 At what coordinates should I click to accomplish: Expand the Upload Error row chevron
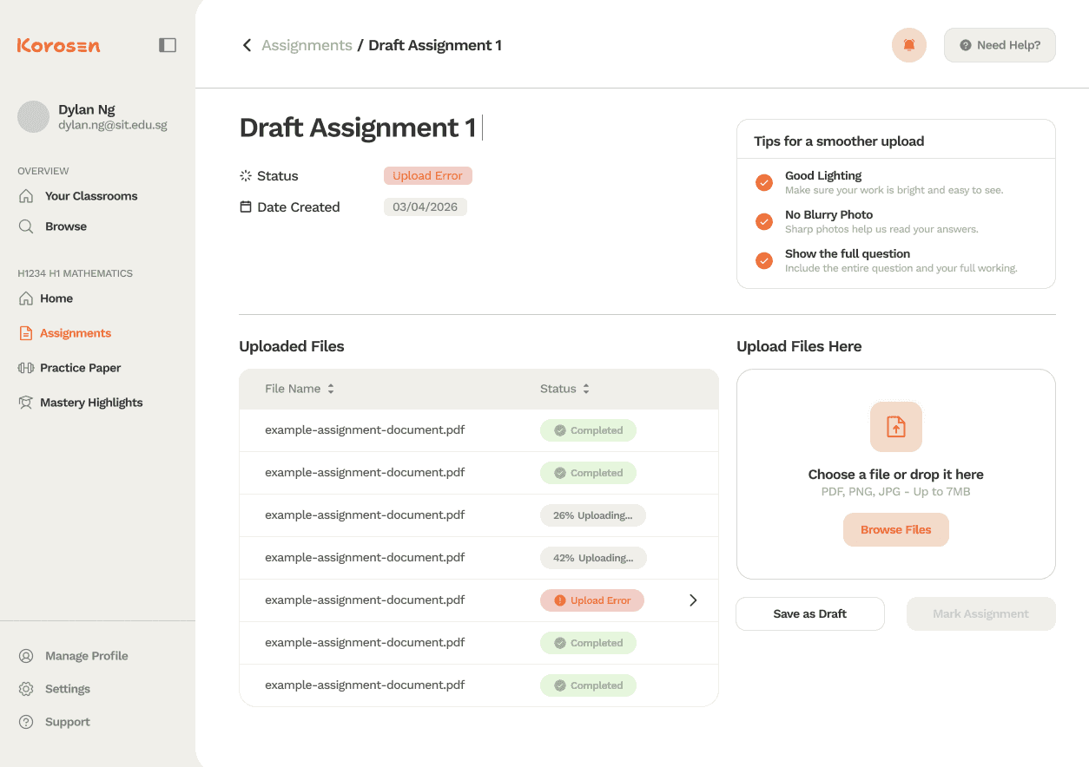point(692,600)
